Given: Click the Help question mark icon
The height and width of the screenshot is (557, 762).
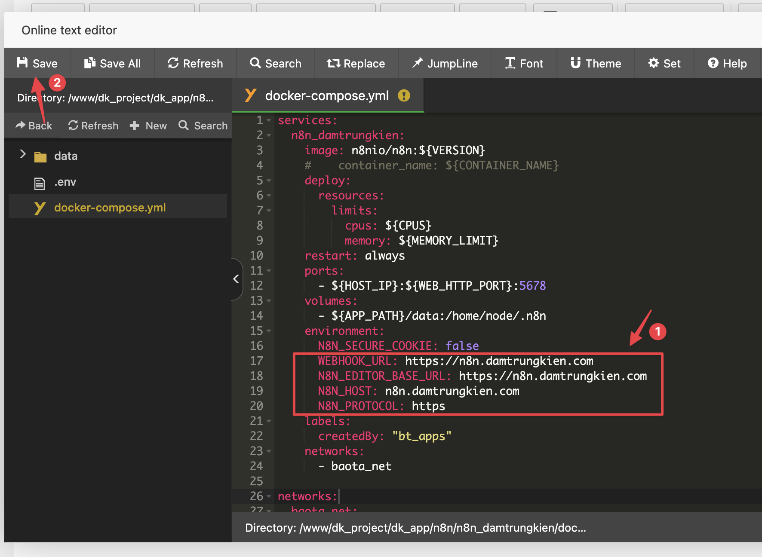Looking at the screenshot, I should click(713, 63).
